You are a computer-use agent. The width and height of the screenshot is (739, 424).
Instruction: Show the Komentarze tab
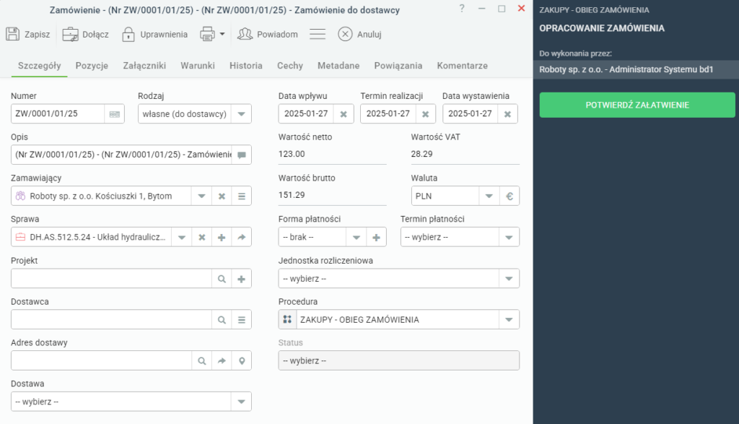click(x=463, y=66)
